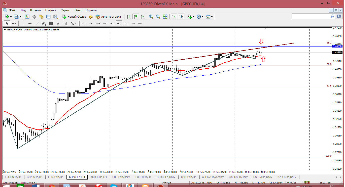Switch chart to line chart type
This screenshot has width=345, height=187.
(x=143, y=17)
